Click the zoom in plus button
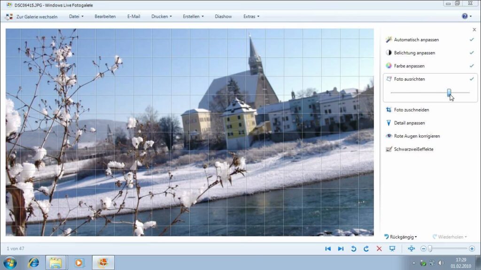Viewport: 481px width, 270px height. pyautogui.click(x=472, y=249)
